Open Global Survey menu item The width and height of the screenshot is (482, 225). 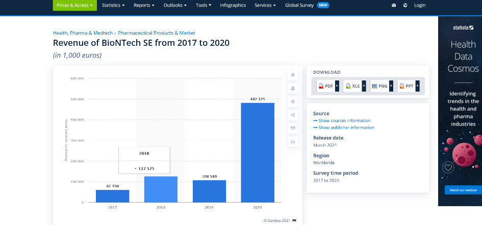(299, 5)
